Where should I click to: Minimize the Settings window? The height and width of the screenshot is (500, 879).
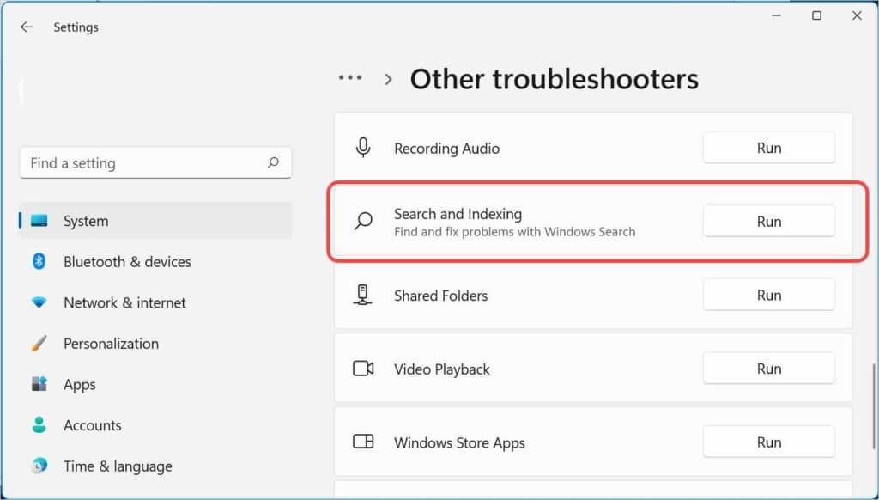776,15
